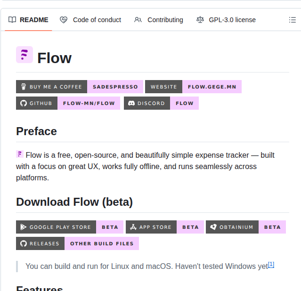Click the SADESPRESSO badge label

click(x=115, y=87)
